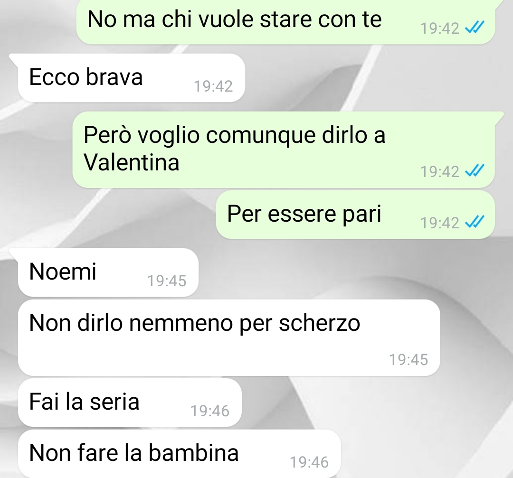Tap the 19:45 timestamp on 'Noemi'
Image resolution: width=513 pixels, height=478 pixels.
click(x=167, y=281)
